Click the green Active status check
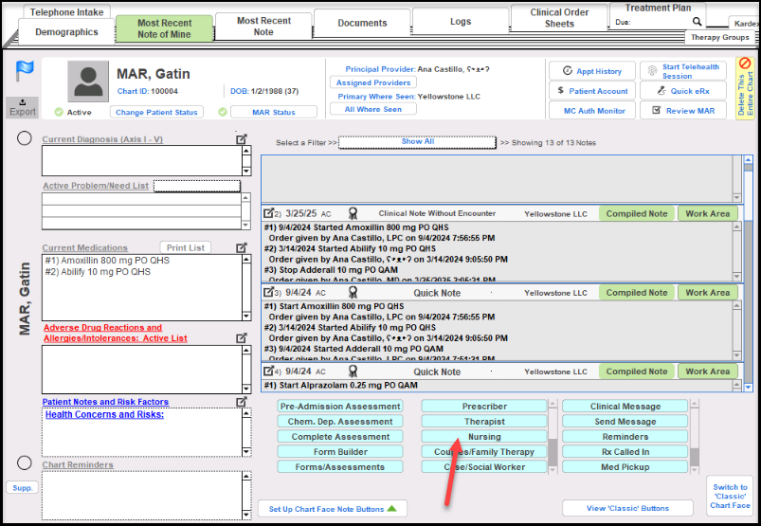 pyautogui.click(x=59, y=112)
